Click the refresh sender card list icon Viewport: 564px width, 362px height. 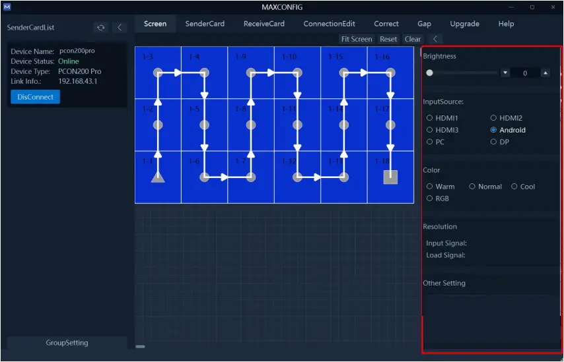(100, 28)
